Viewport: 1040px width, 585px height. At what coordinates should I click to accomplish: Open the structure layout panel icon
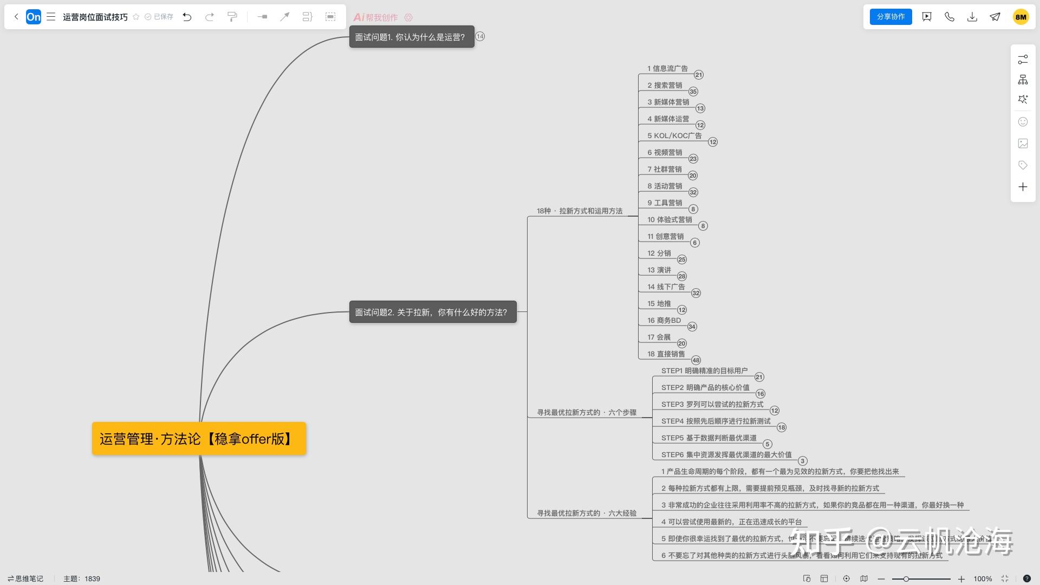(1023, 80)
